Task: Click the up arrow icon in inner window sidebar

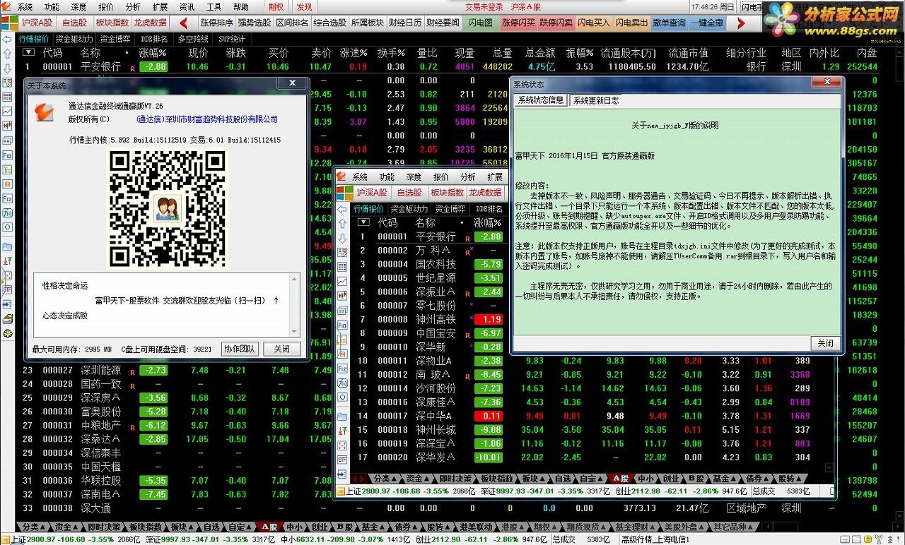Action: tap(342, 223)
